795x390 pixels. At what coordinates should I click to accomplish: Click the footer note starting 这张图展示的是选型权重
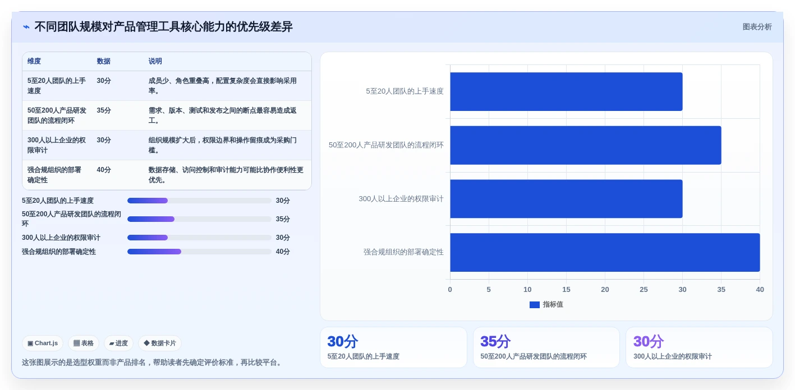(x=153, y=363)
